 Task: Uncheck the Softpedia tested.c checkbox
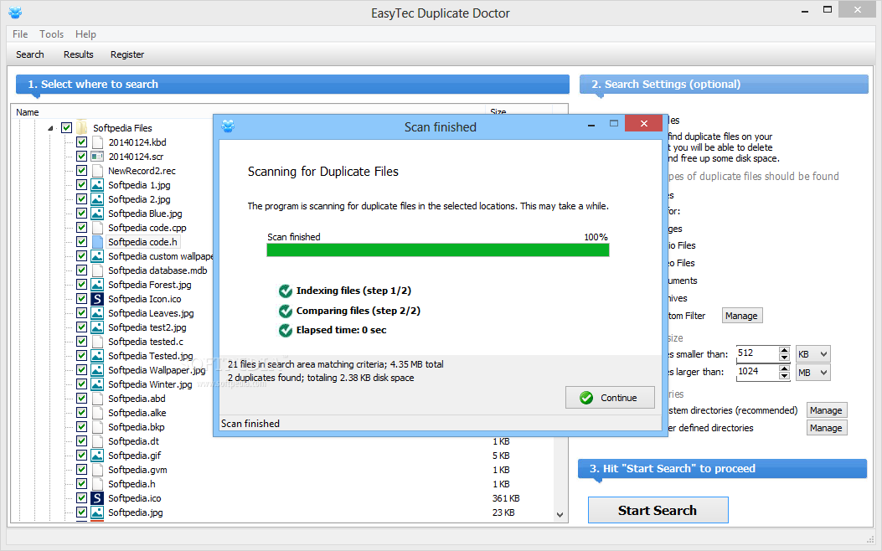[81, 342]
